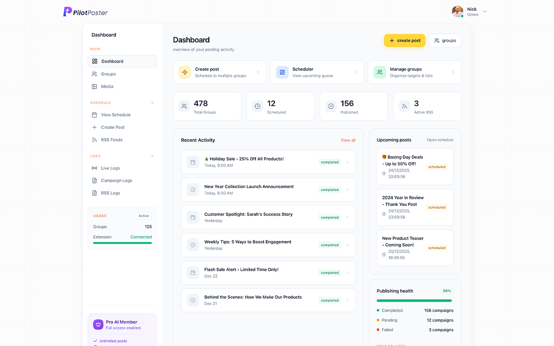Click the Published checkmark icon

[331, 106]
